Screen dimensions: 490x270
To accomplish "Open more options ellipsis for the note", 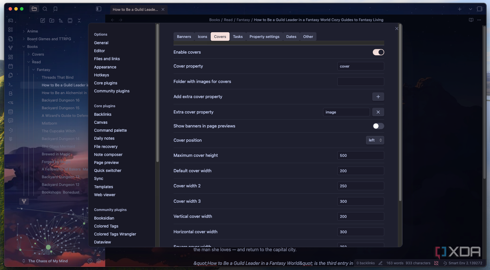I will pyautogui.click(x=479, y=20).
